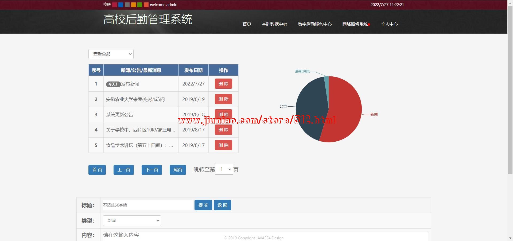Viewport: 513px width, 241px height.
Task: Select the blue skin color swatch
Action: 121,5
